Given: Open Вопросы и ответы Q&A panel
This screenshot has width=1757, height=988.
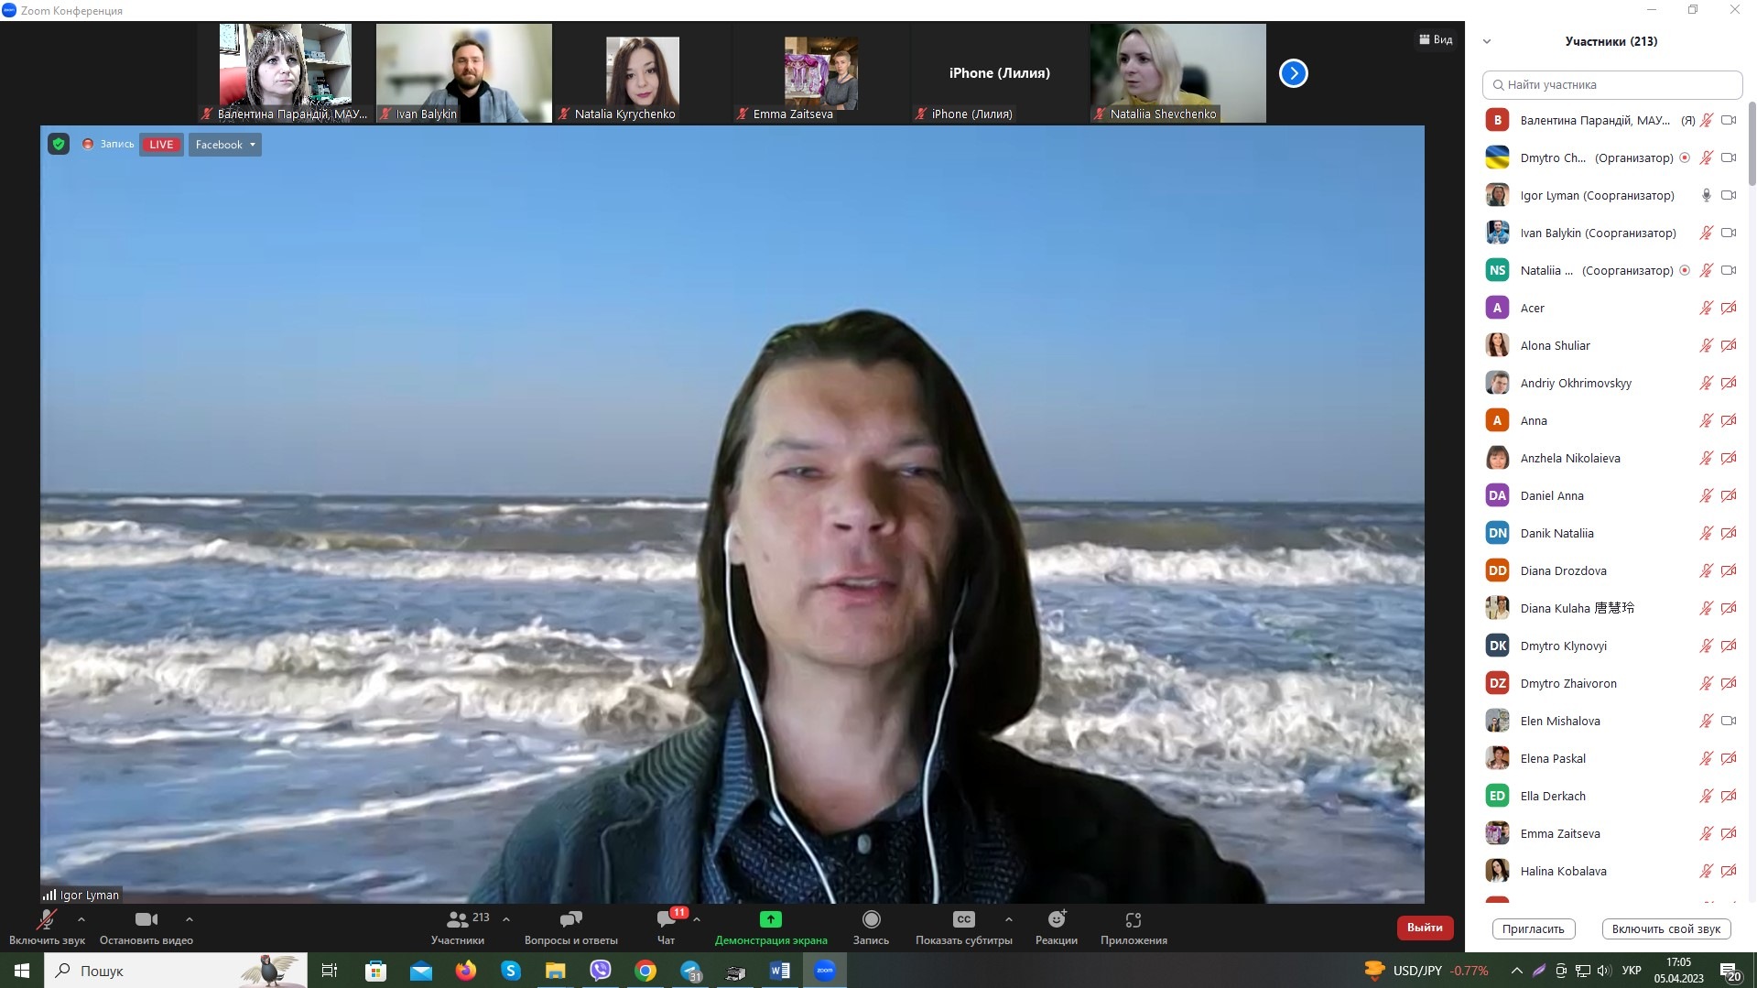Looking at the screenshot, I should pyautogui.click(x=571, y=927).
